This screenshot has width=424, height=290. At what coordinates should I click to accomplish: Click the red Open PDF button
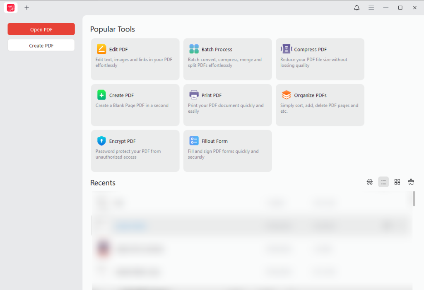pos(41,29)
